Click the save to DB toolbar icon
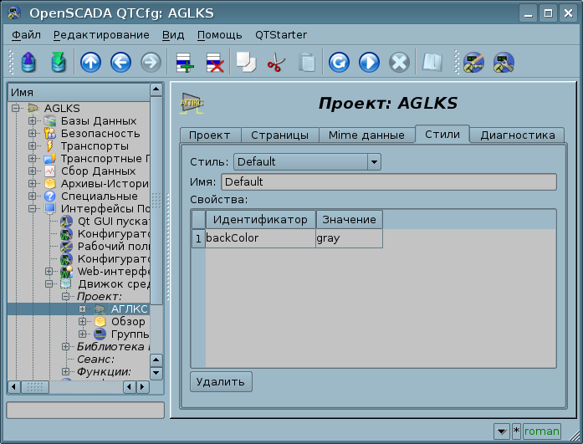The width and height of the screenshot is (583, 444). (x=58, y=62)
